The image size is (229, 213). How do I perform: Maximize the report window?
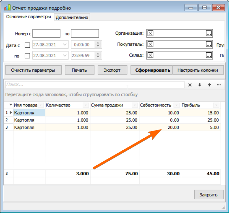(204, 7)
